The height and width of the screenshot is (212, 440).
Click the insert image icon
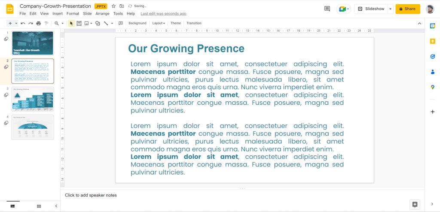87,23
